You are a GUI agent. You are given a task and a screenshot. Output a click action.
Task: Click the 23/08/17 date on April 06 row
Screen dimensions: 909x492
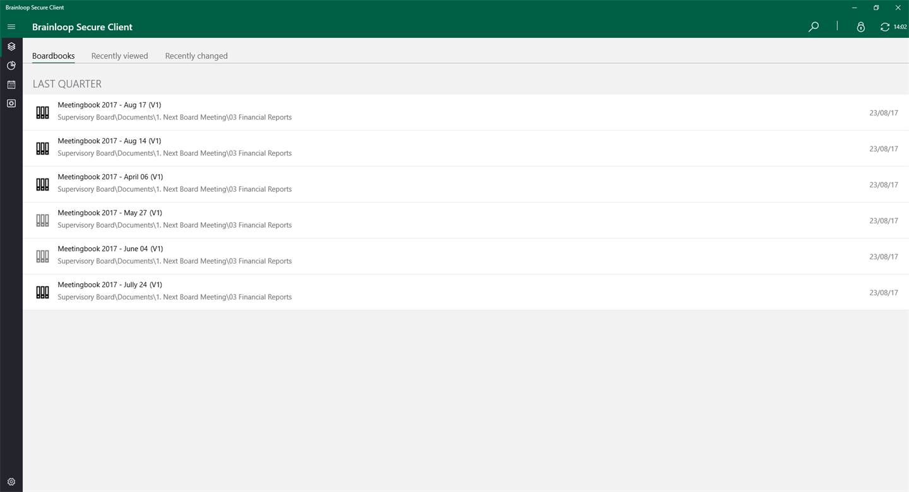pyautogui.click(x=884, y=185)
